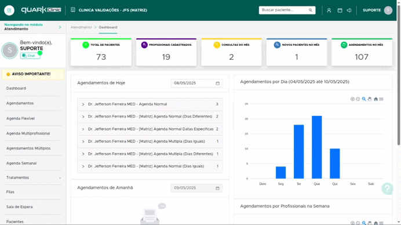The width and height of the screenshot is (401, 225).
Task: Click the Agendamentos no Mês value 107
Action: coord(362,57)
